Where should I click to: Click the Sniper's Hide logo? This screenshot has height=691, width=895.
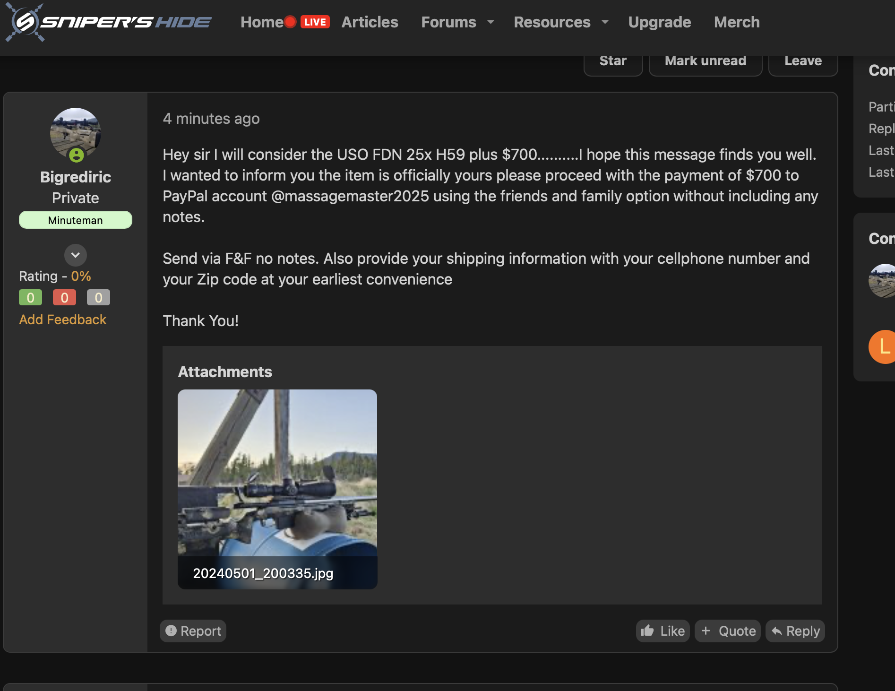[109, 22]
